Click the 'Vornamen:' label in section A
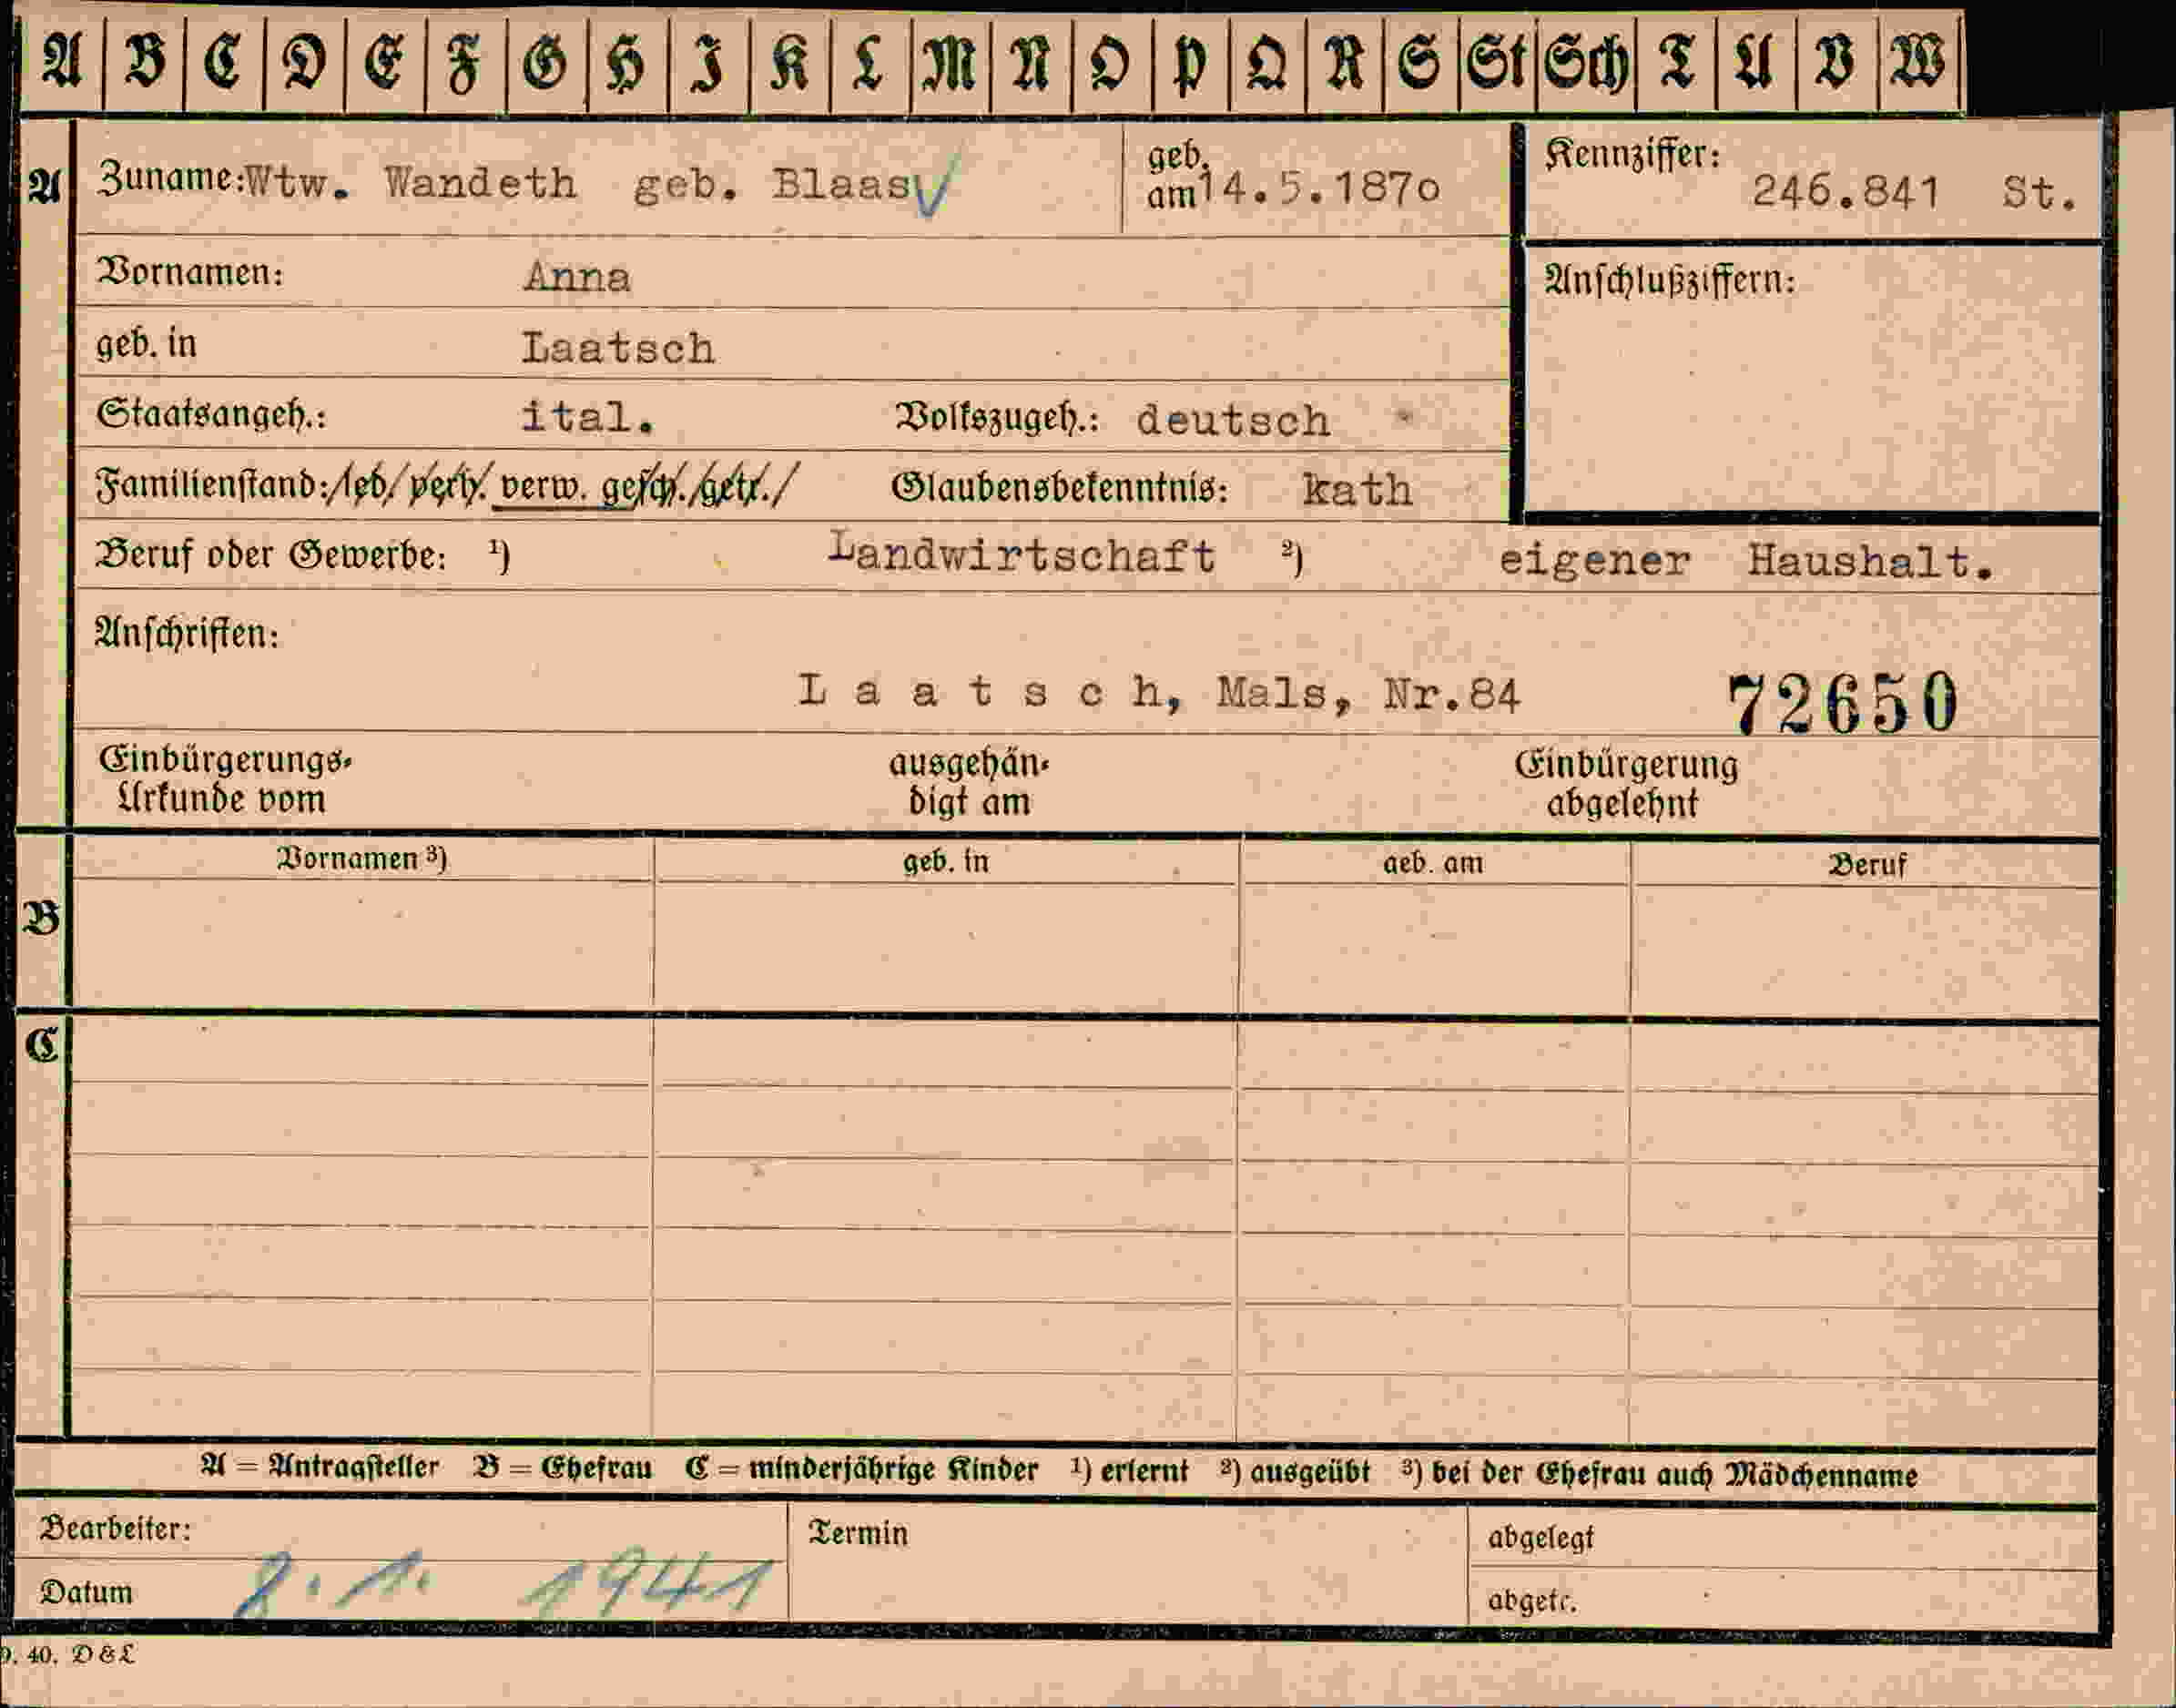 pyautogui.click(x=190, y=272)
